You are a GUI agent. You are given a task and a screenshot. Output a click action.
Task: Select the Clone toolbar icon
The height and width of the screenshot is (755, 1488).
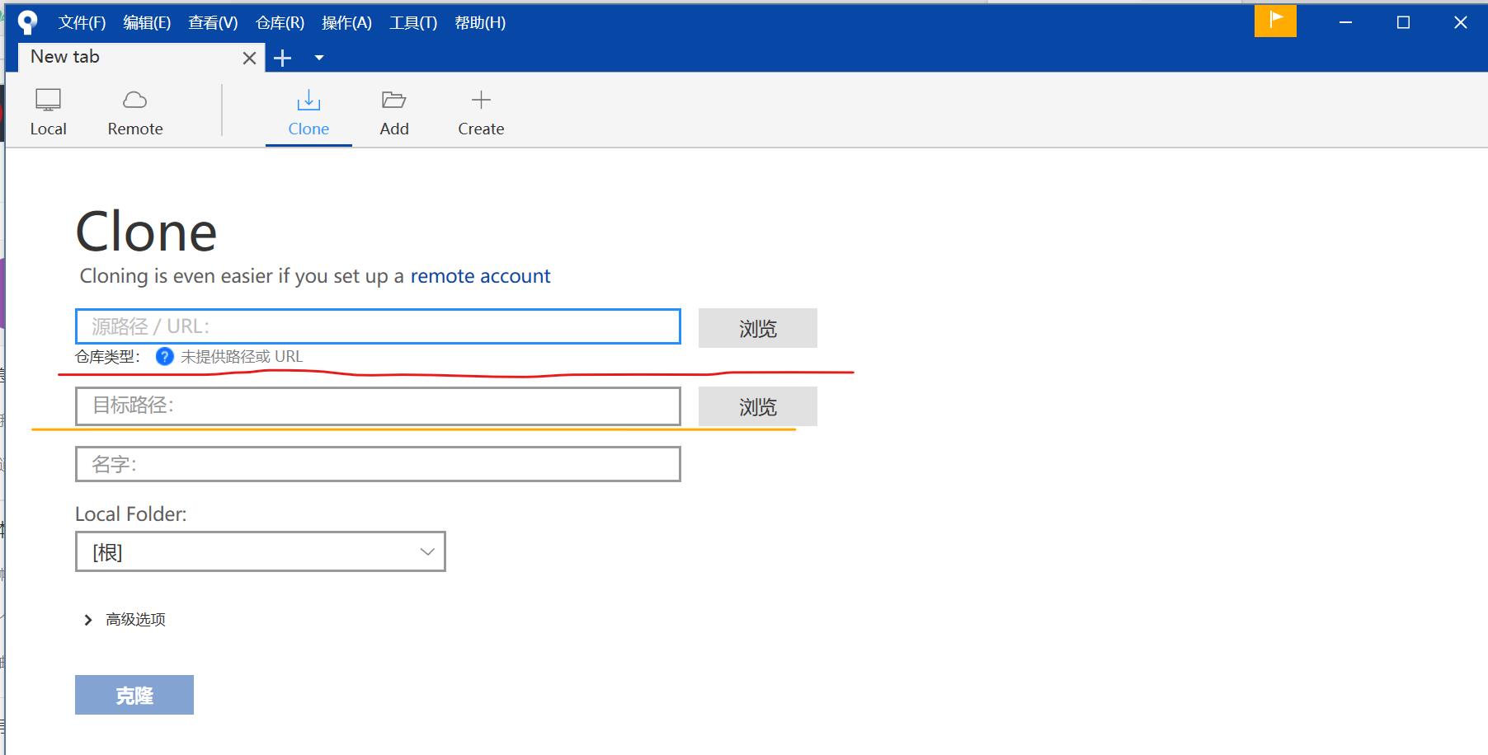(308, 111)
